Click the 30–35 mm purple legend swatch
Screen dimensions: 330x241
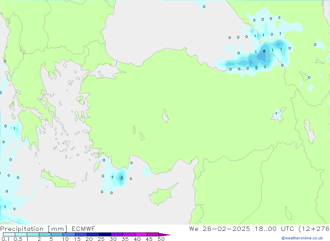(117, 234)
